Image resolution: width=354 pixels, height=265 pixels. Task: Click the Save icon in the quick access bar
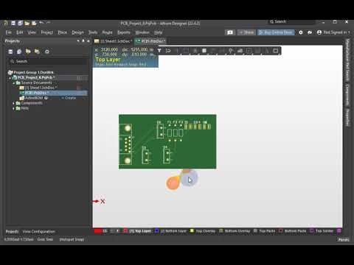13,23
